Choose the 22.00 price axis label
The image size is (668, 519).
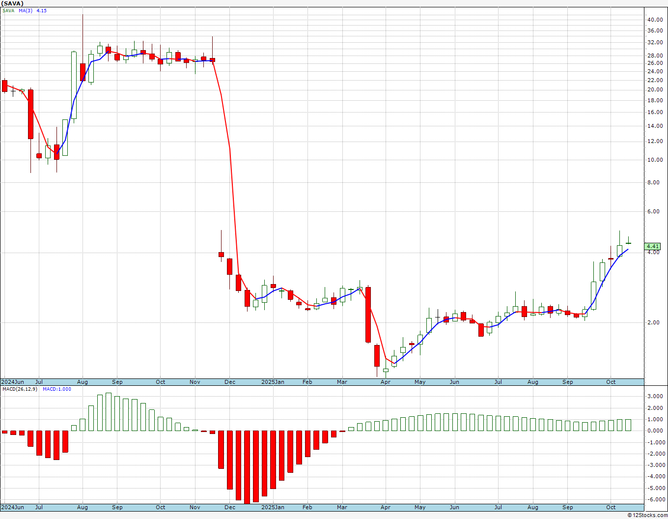pyautogui.click(x=655, y=81)
